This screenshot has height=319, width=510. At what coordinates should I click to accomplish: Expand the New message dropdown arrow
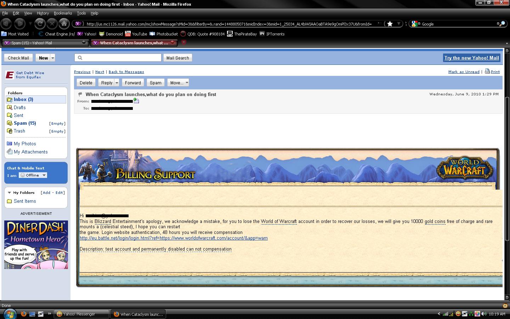pos(53,58)
